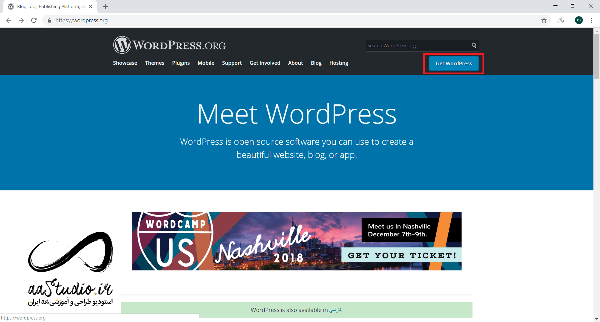Open the Get Involved menu item
Image resolution: width=600 pixels, height=322 pixels.
(265, 63)
